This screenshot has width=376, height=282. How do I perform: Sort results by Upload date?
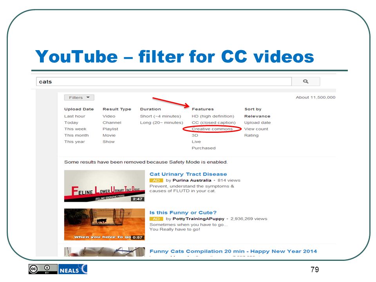pos(257,123)
